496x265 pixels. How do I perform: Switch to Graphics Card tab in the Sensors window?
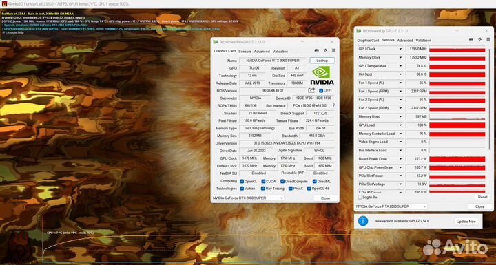coord(368,41)
